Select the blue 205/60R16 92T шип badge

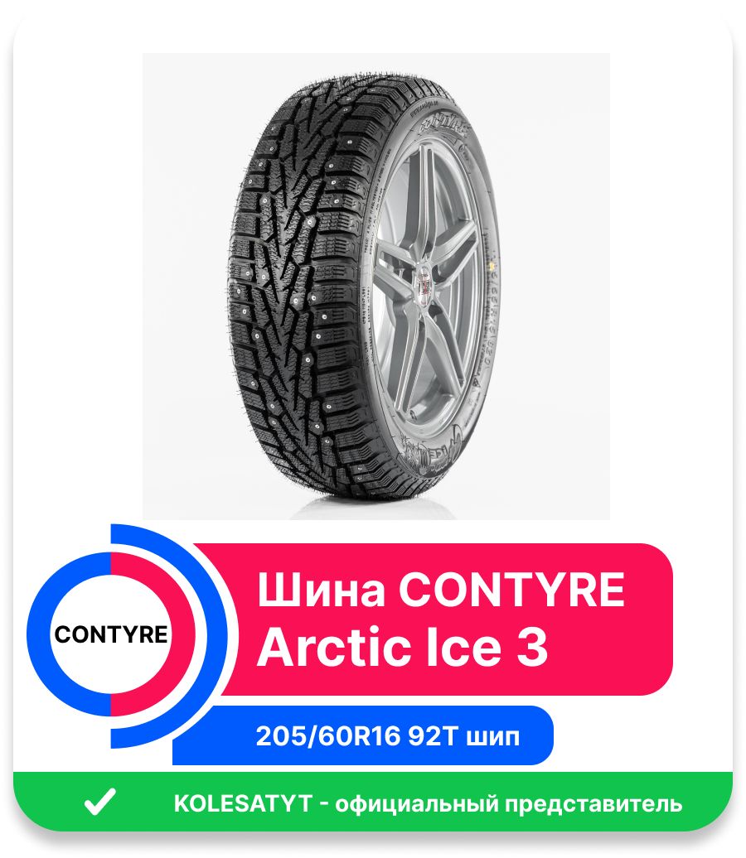click(362, 735)
